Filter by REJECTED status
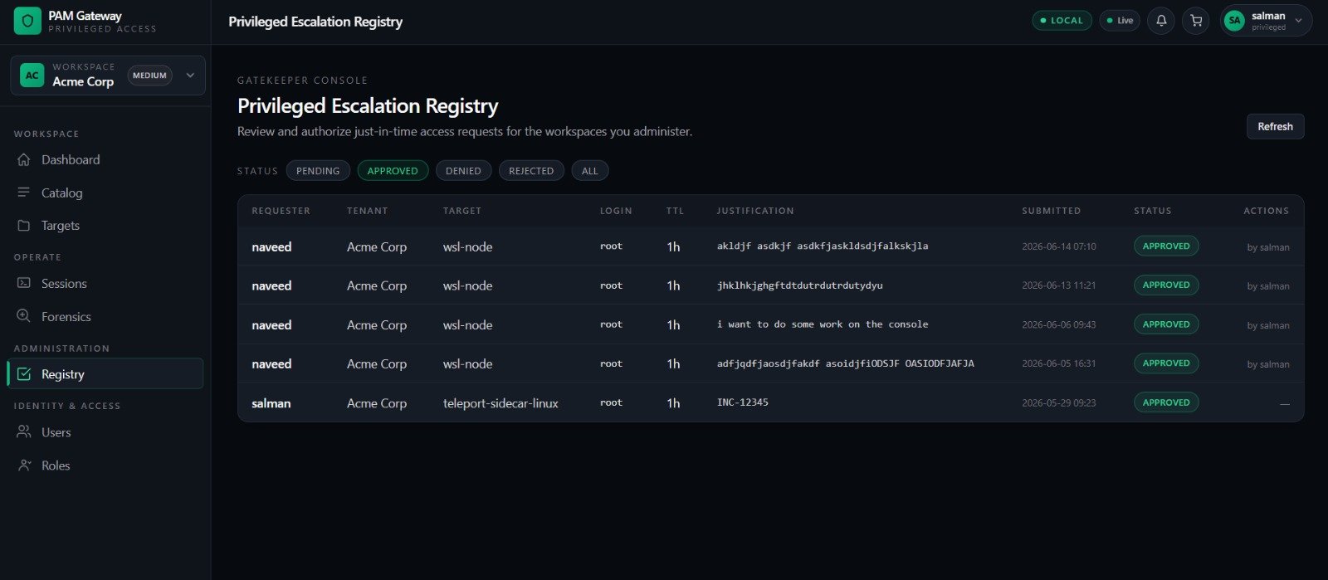This screenshot has height=580, width=1328. point(531,171)
